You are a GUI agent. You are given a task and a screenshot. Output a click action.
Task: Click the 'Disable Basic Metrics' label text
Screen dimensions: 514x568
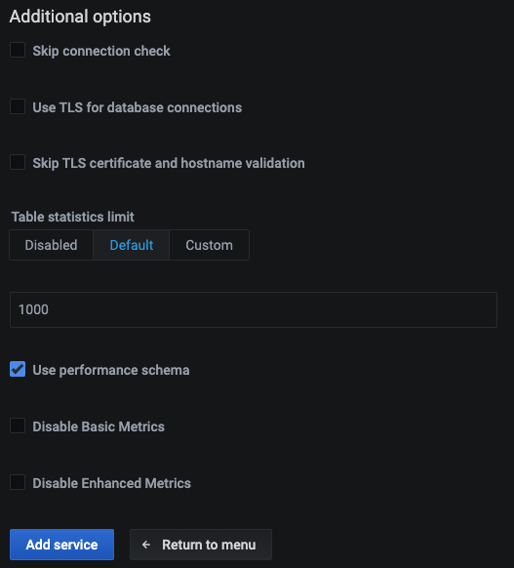click(99, 426)
